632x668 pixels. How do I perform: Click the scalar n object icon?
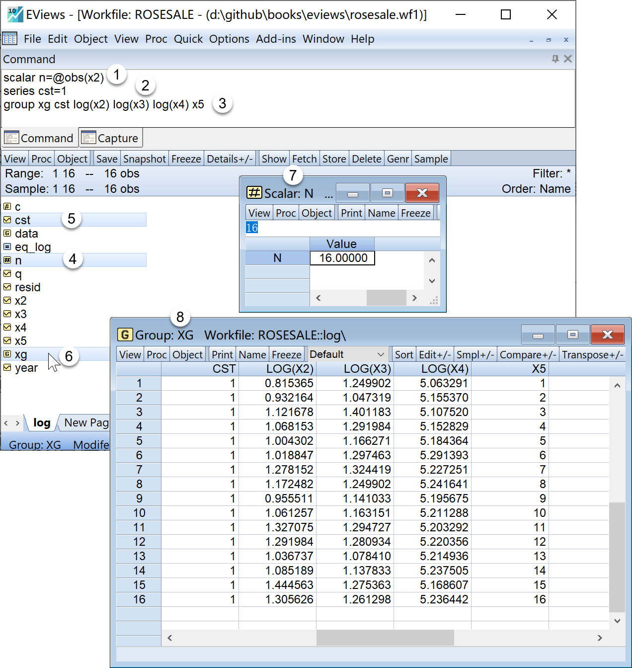[x=7, y=260]
